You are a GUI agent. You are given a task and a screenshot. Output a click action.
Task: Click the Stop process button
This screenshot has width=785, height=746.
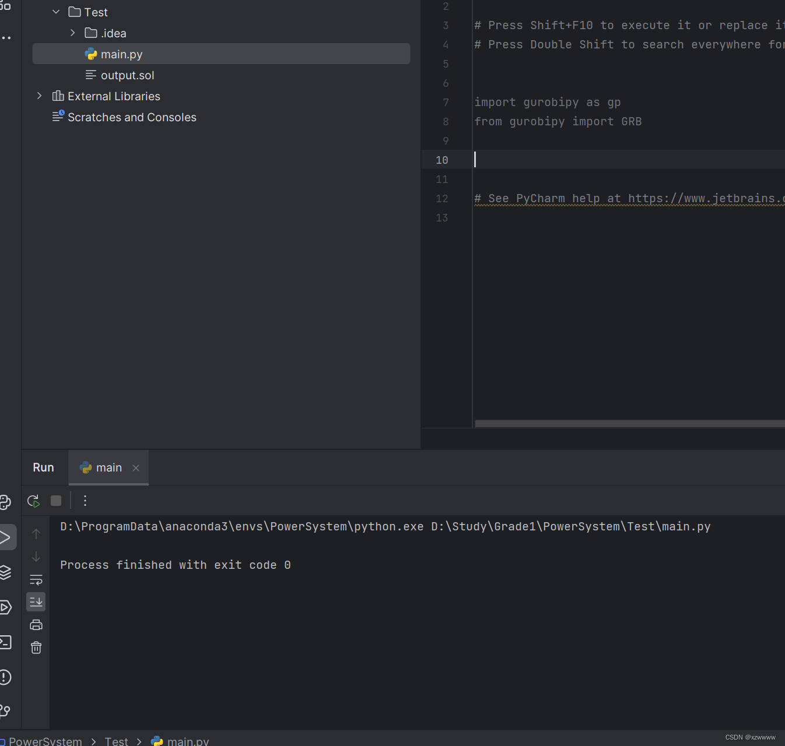click(55, 501)
